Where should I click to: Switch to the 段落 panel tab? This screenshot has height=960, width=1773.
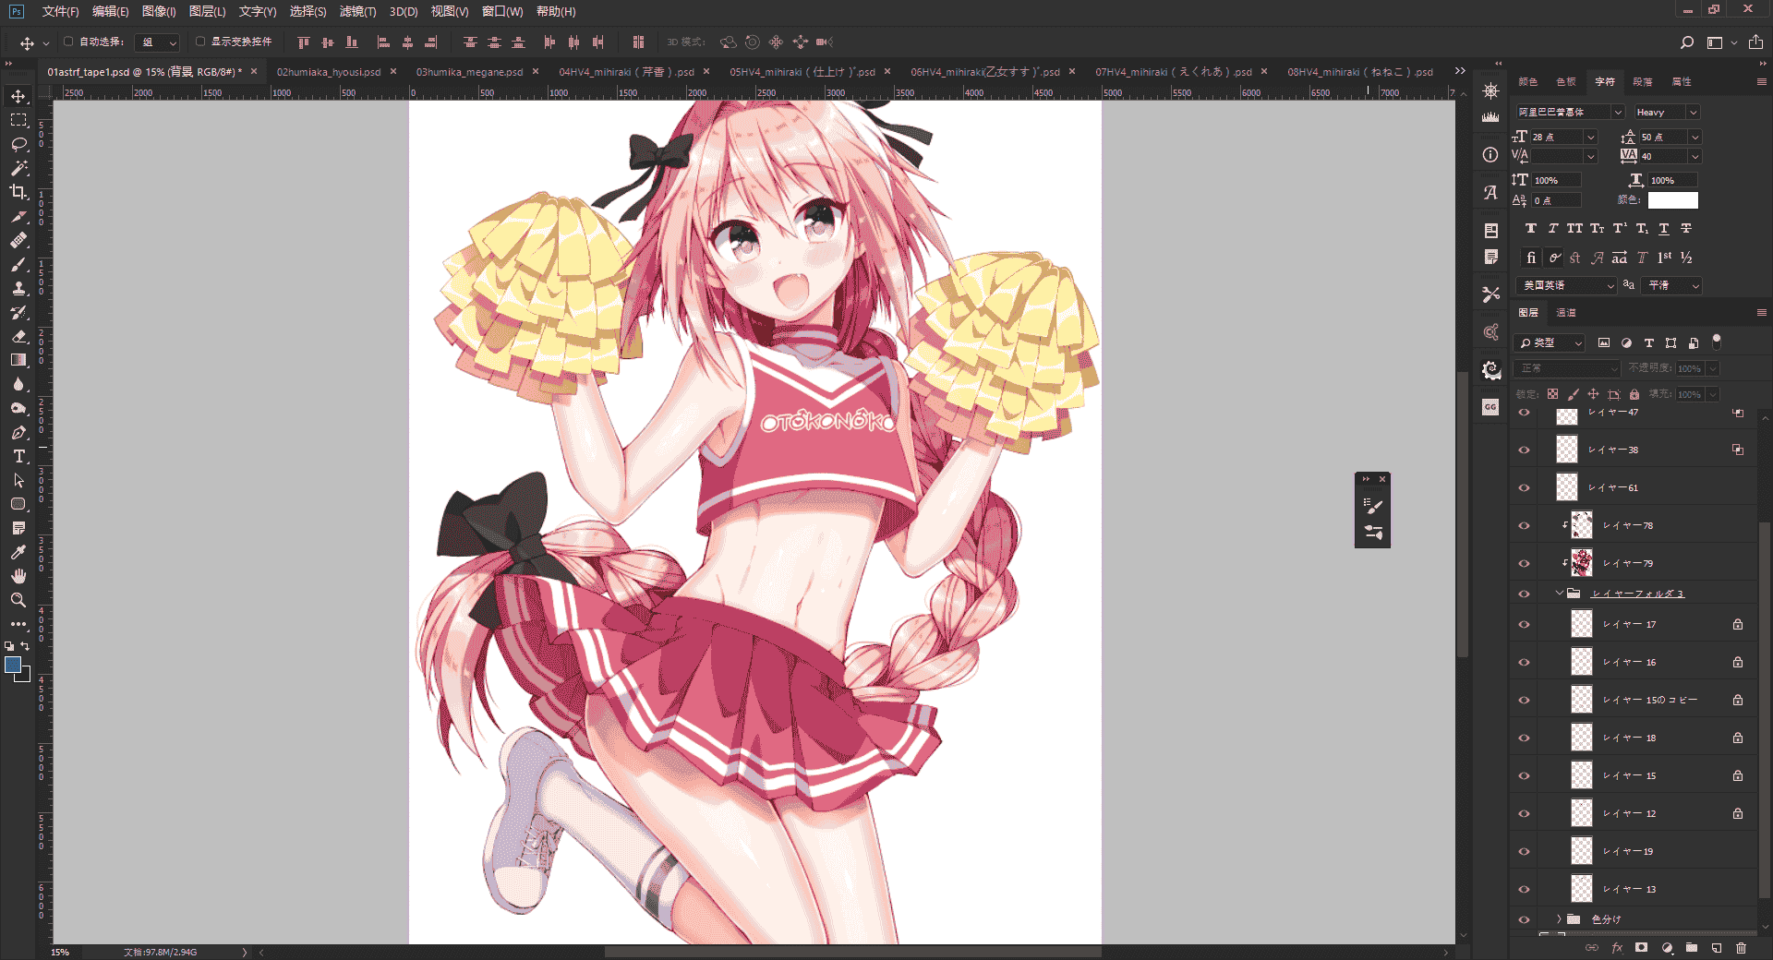coord(1643,82)
